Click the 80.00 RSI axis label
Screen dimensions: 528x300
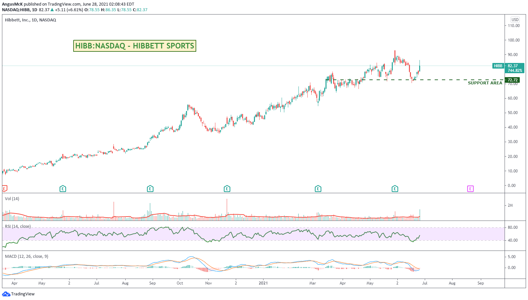pos(513,227)
